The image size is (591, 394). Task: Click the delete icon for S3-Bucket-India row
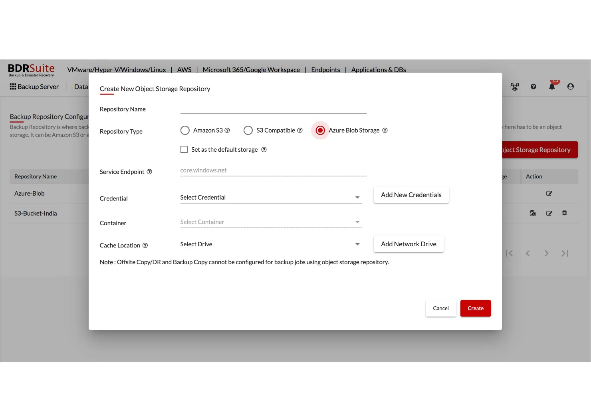coord(565,213)
